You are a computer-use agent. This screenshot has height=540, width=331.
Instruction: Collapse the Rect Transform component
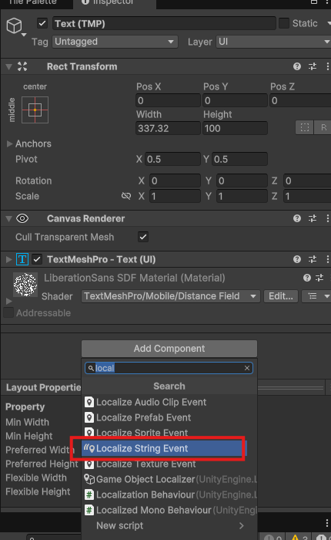[9, 66]
